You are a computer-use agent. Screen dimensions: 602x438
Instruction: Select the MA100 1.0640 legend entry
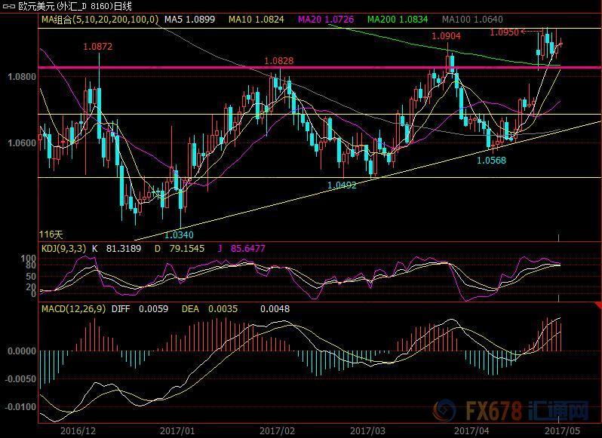(x=472, y=18)
